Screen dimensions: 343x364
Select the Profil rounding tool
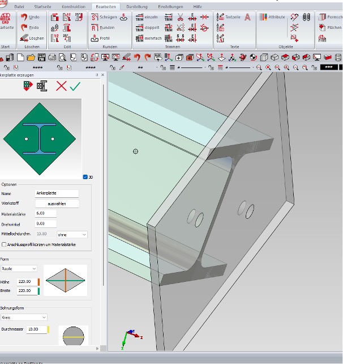tap(100, 38)
